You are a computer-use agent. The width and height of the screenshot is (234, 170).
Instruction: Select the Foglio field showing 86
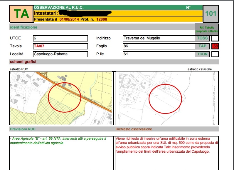point(159,46)
